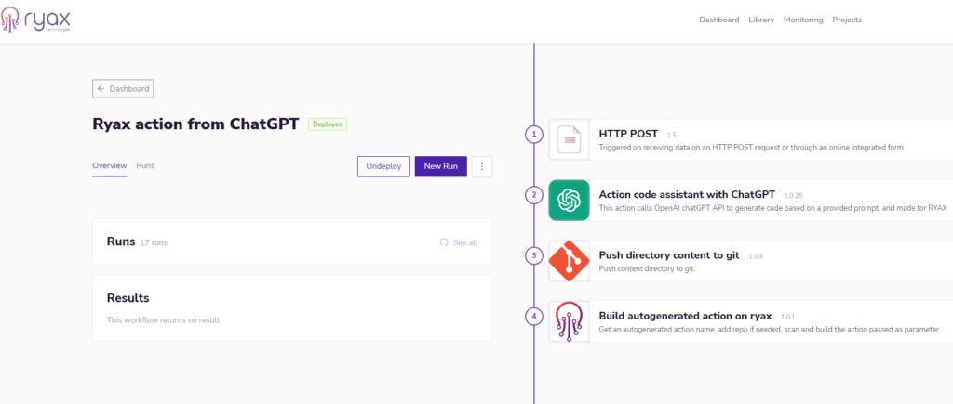Click the Results heading

coord(128,298)
